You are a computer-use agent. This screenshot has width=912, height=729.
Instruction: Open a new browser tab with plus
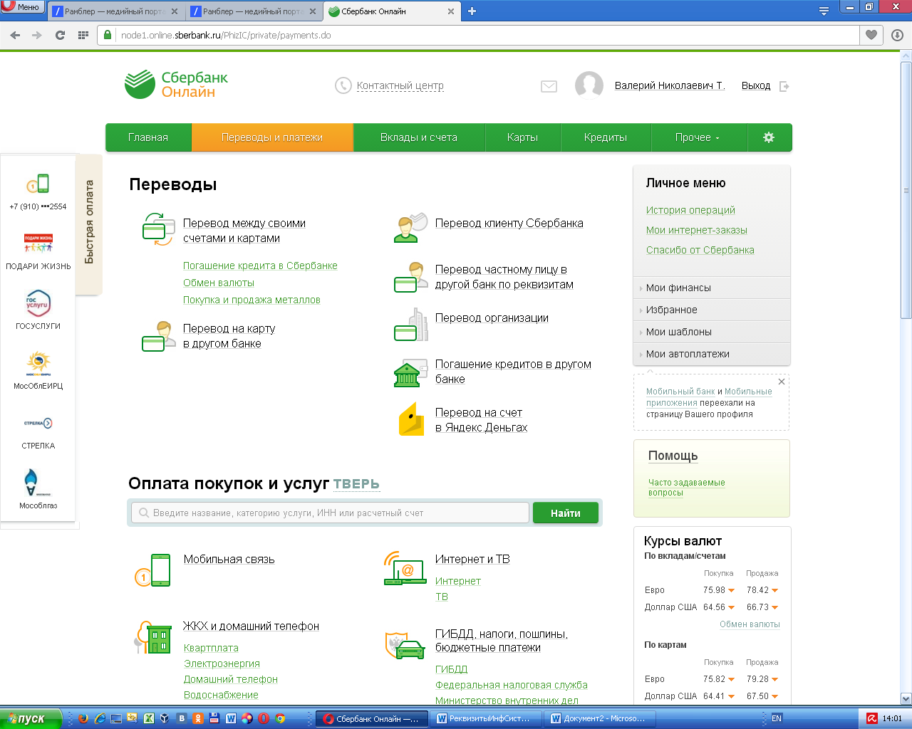pyautogui.click(x=472, y=11)
